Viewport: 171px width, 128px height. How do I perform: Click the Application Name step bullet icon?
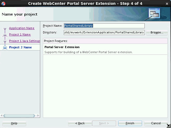click(5, 28)
